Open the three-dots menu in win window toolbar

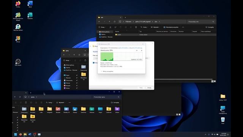(x=183, y=27)
